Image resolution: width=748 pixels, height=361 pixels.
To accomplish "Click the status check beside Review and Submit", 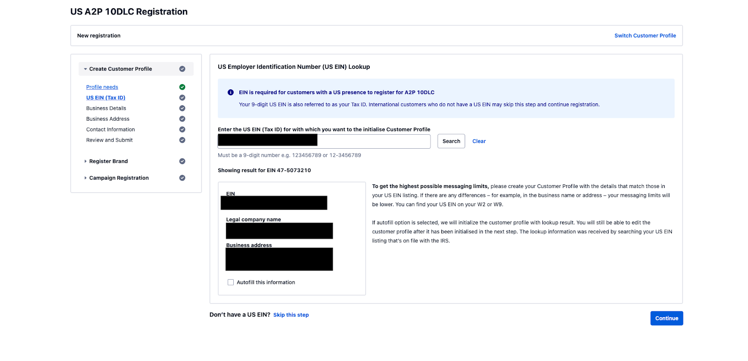I will (182, 140).
